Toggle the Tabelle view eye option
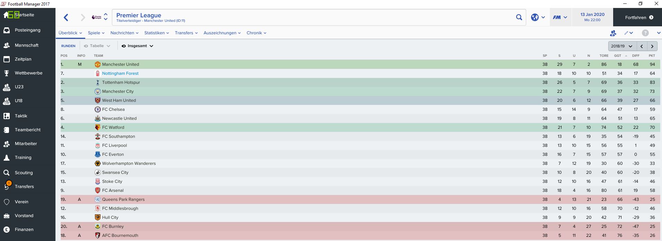Screen dimensions: 662x241 pos(97,46)
